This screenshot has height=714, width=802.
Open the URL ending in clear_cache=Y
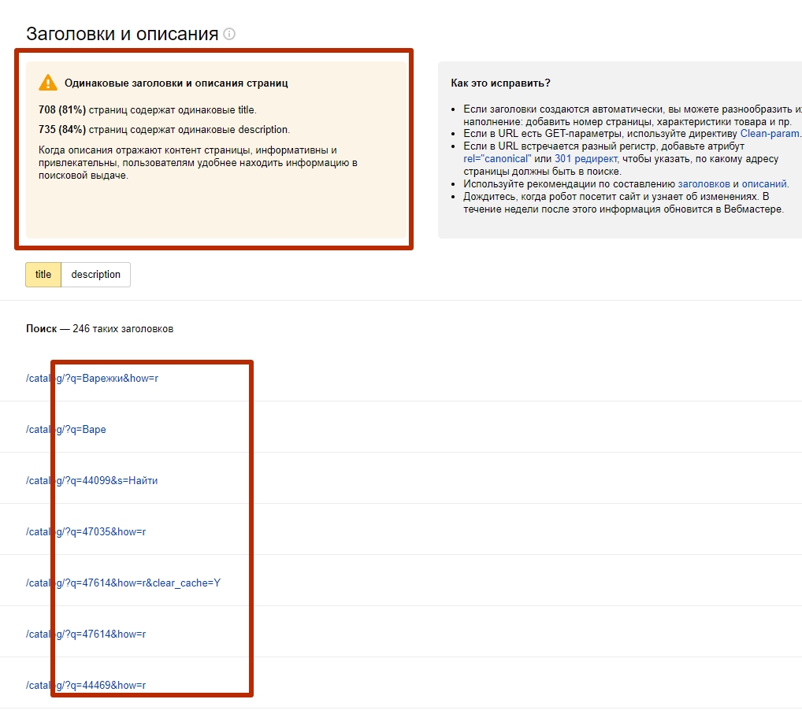click(x=123, y=583)
